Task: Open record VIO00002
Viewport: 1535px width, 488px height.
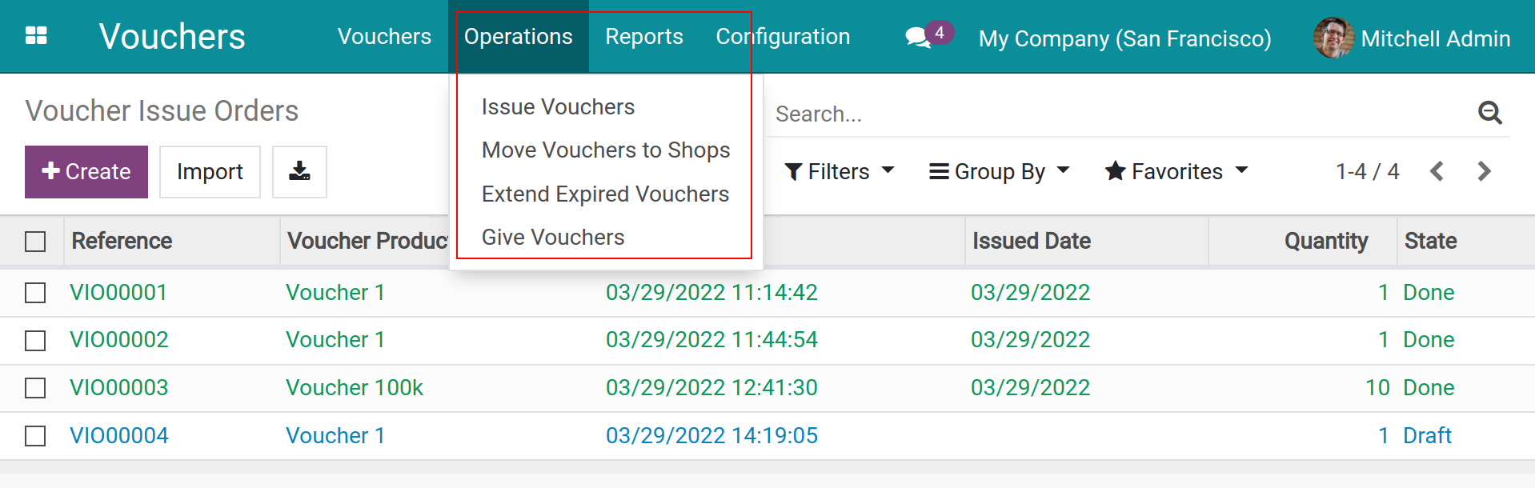Action: tap(119, 340)
